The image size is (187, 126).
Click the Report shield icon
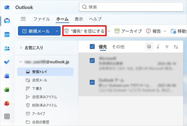coord(148,31)
